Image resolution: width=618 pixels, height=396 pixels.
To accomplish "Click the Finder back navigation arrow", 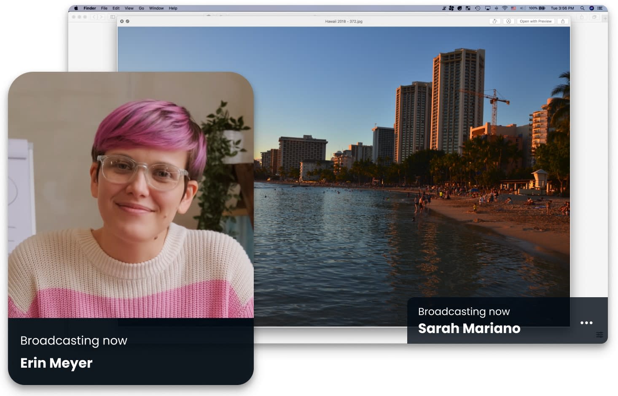I will point(94,17).
